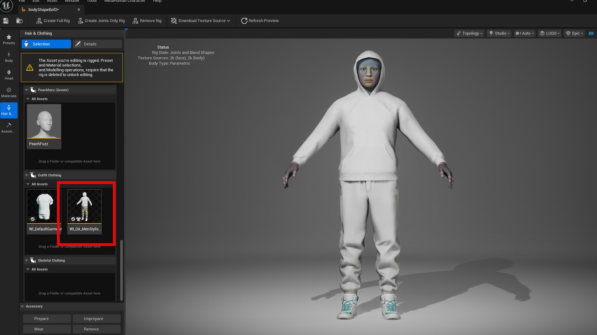Open the Head sidebar panel
Image resolution: width=597 pixels, height=335 pixels.
coord(9,75)
